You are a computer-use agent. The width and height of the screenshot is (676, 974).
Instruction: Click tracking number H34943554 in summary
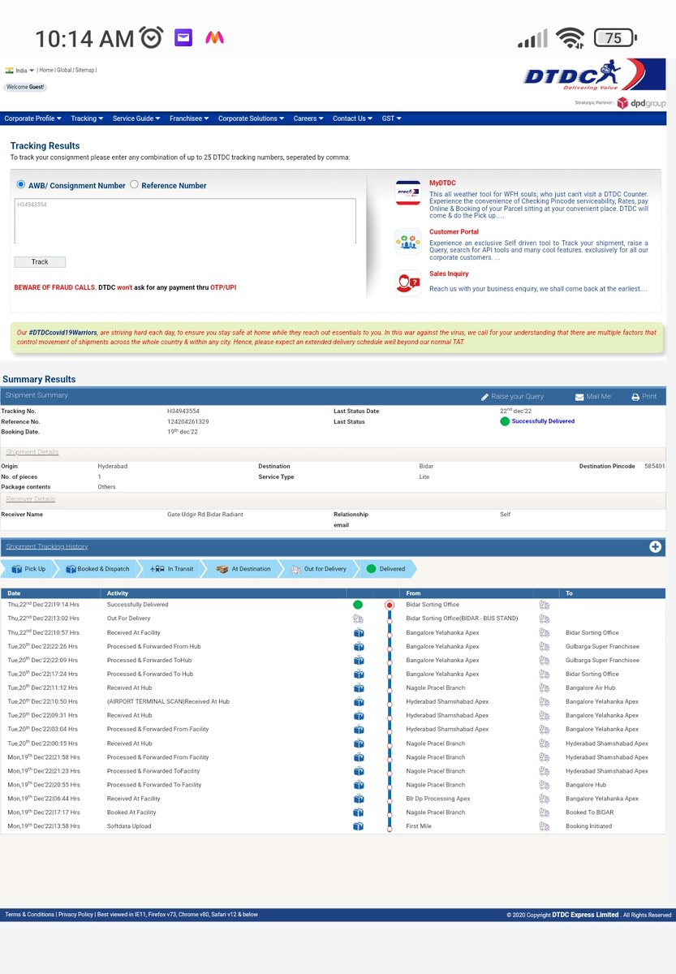click(183, 412)
